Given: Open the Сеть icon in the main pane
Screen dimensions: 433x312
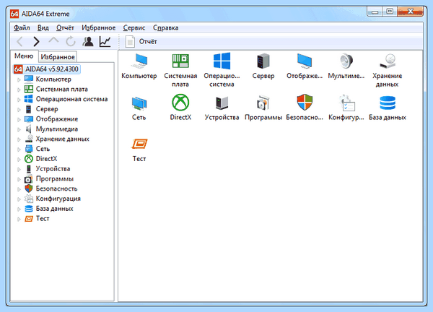Looking at the screenshot, I should (x=139, y=103).
